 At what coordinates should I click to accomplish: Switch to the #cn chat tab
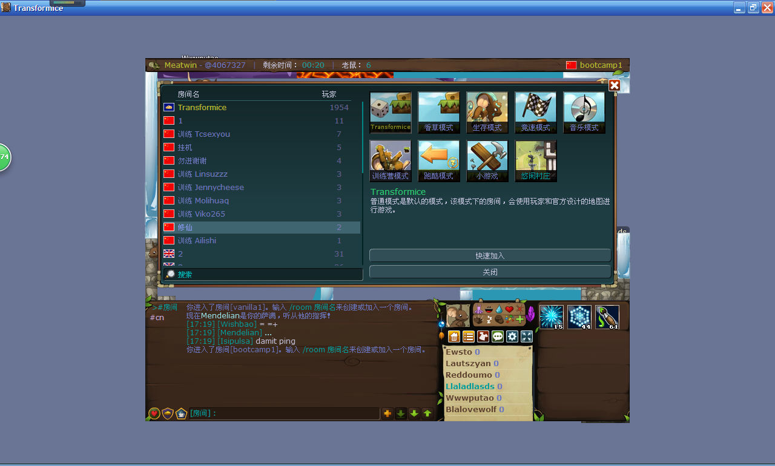click(x=157, y=318)
